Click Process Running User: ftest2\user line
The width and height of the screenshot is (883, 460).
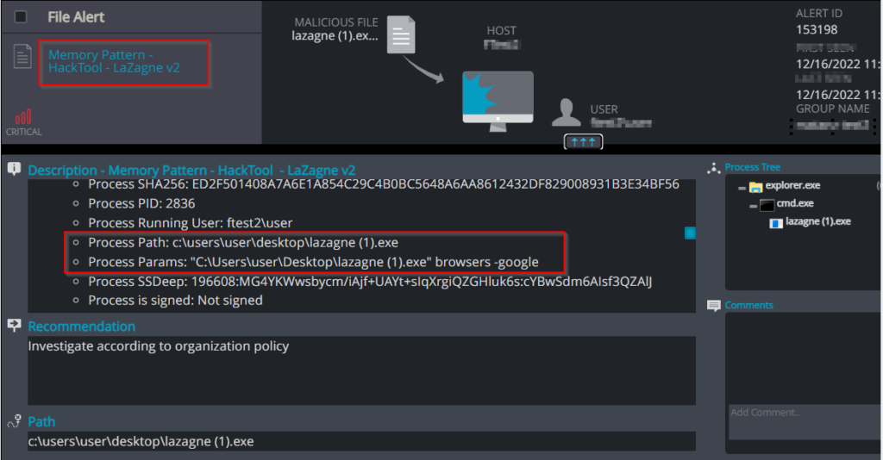pos(191,223)
